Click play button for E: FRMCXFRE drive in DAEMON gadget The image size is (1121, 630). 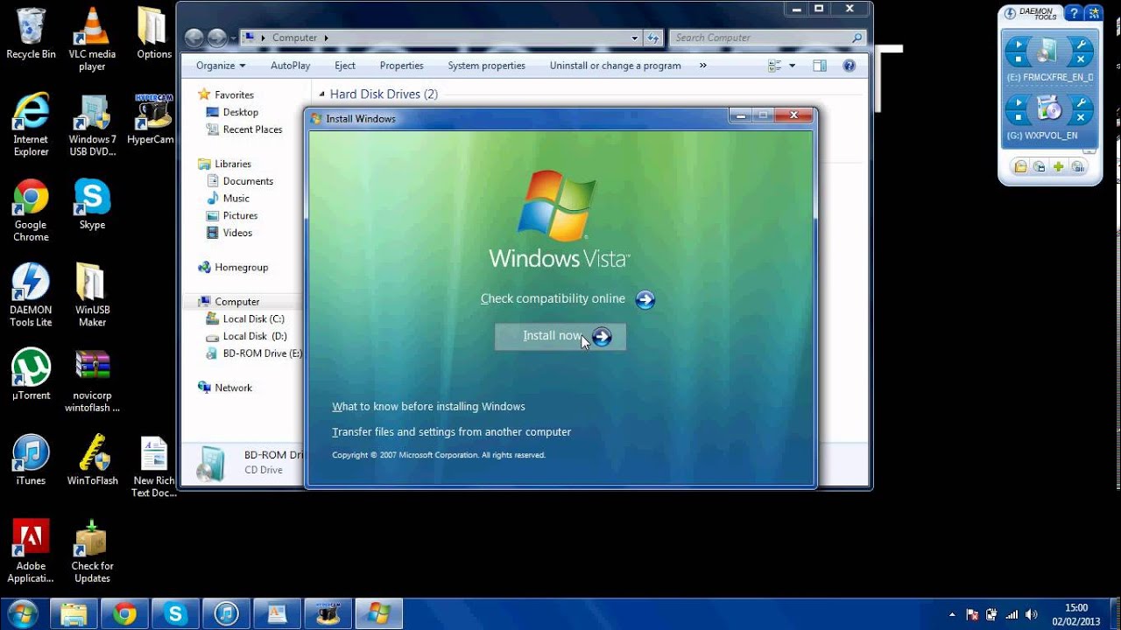(x=1017, y=45)
